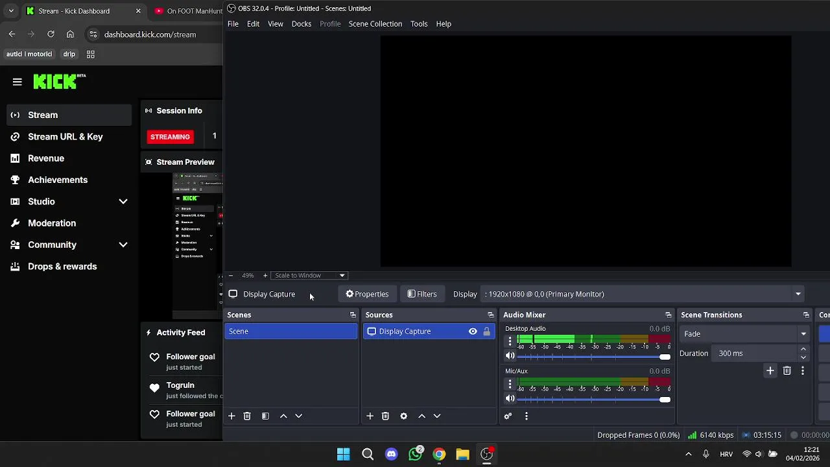830x467 pixels.
Task: Expand Community section in Kick sidebar
Action: click(123, 245)
